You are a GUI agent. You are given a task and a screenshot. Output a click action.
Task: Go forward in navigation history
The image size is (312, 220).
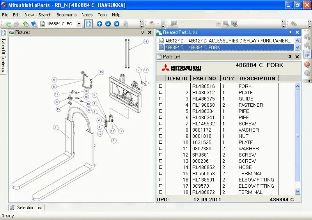(x=17, y=24)
